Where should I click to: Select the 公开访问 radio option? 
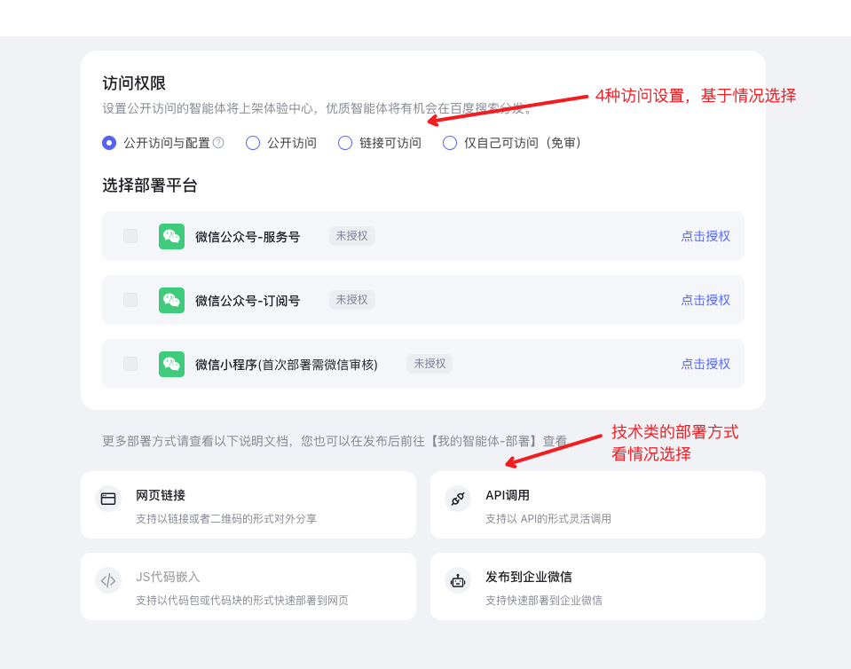coord(252,143)
